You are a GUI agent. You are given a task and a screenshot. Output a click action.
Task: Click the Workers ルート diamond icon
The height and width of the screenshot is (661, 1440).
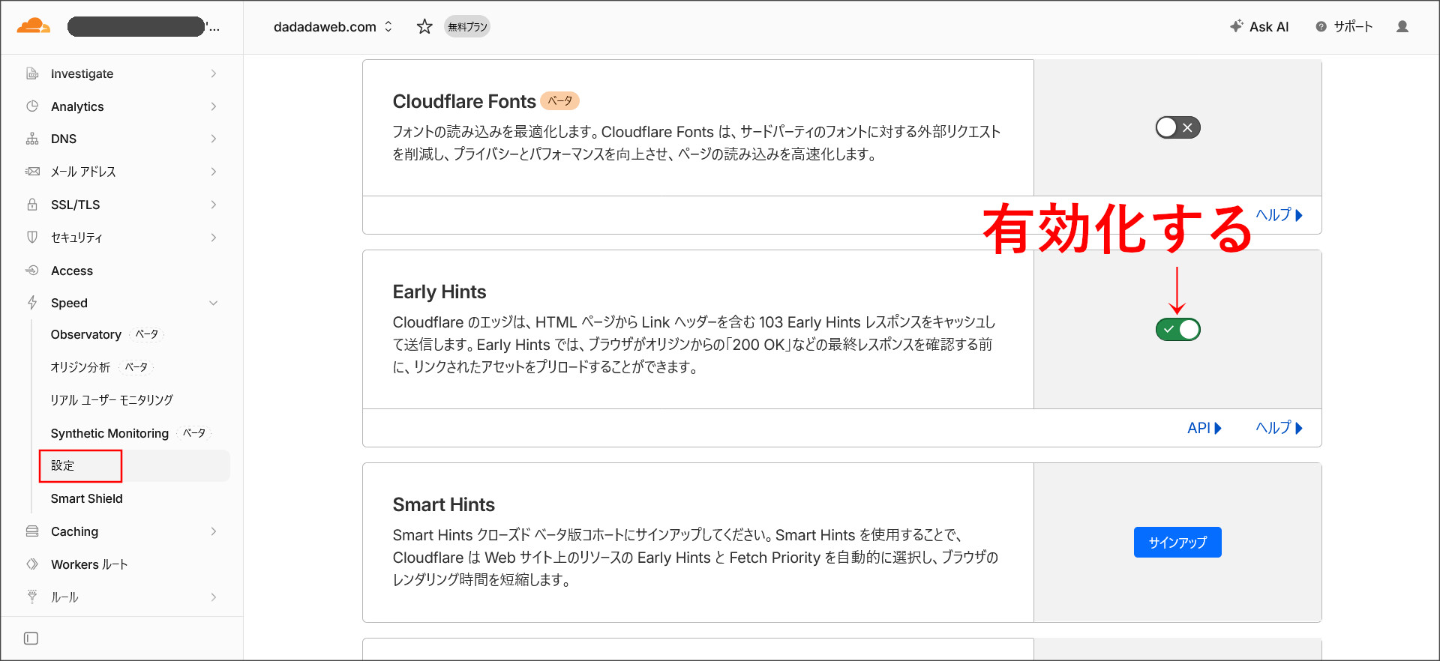pos(32,564)
